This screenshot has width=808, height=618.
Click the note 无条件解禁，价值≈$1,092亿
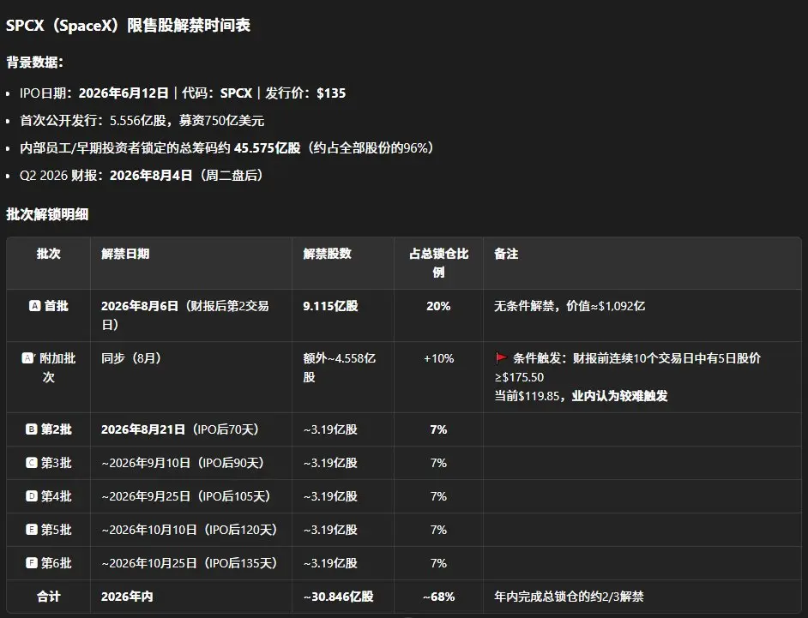(x=570, y=306)
